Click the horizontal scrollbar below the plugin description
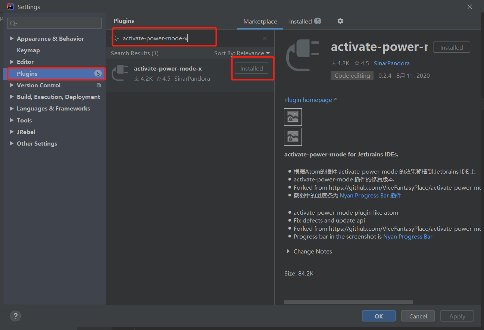This screenshot has width=484, height=330. click(x=348, y=302)
